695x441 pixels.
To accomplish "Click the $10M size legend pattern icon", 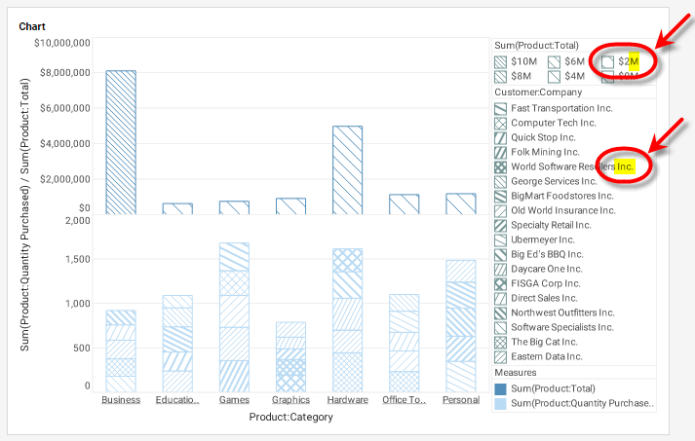I will point(500,61).
